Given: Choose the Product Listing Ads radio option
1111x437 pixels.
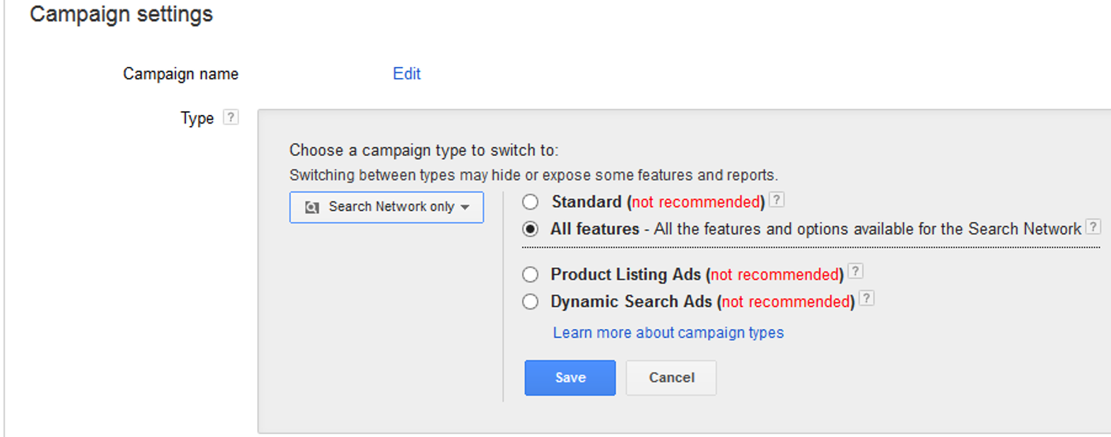Looking at the screenshot, I should pos(531,275).
